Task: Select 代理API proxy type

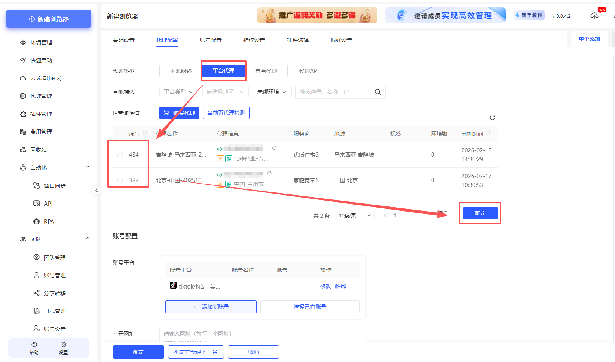Action: click(309, 71)
